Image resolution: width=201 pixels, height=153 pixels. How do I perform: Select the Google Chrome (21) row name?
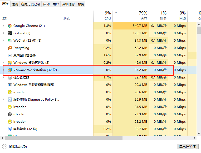[29, 26]
